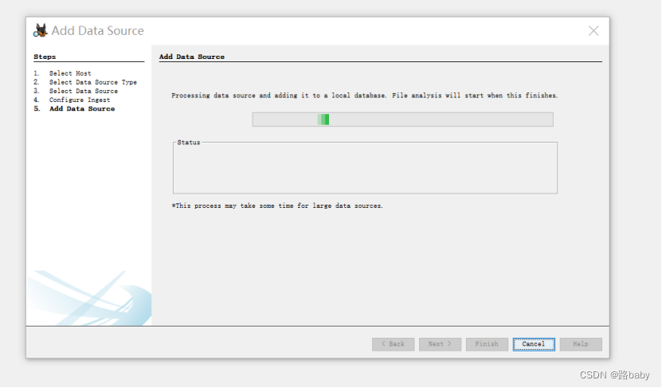Click the Help button

click(x=581, y=344)
